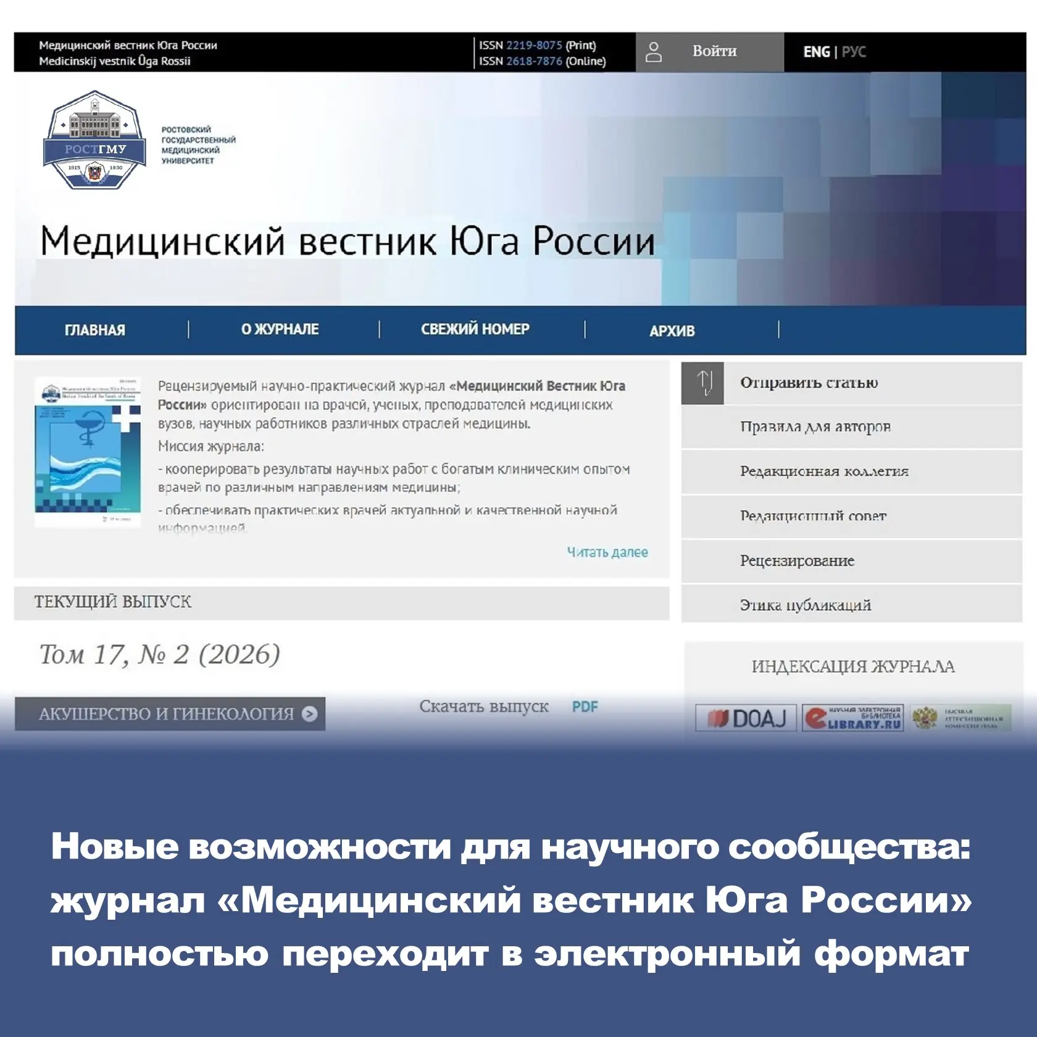The height and width of the screenshot is (1037, 1037).
Task: Follow the Читать далее link
Action: tap(607, 552)
